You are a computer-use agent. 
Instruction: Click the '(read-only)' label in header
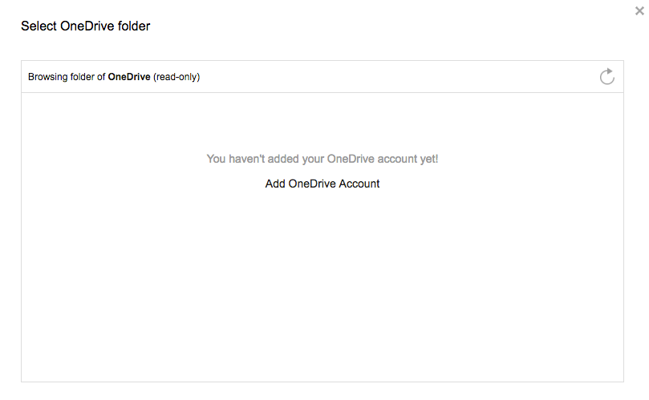click(176, 77)
